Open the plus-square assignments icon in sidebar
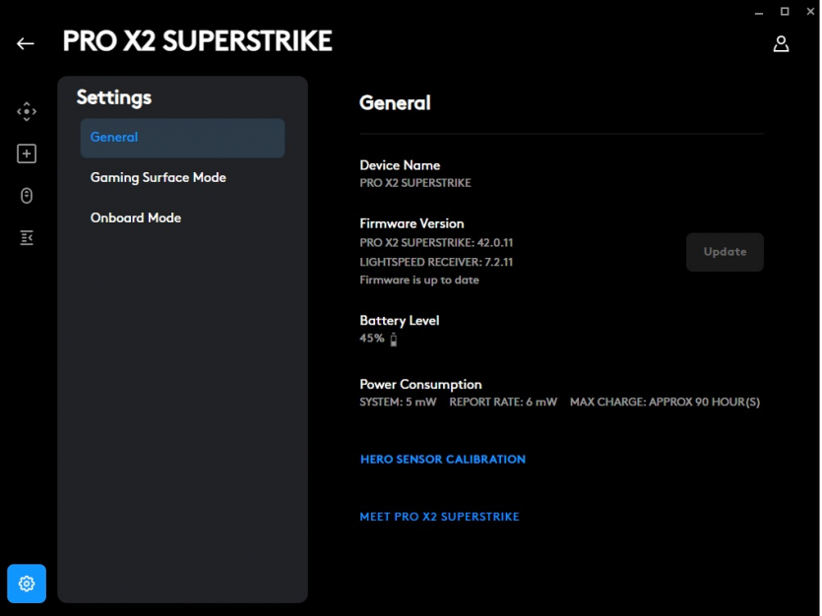Screen dimensions: 822x616 [27, 154]
